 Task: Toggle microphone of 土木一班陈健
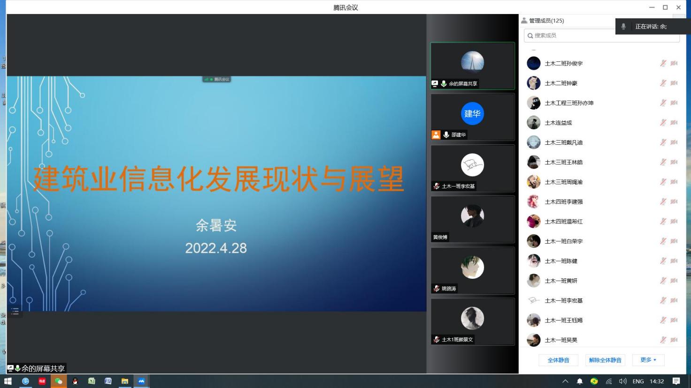click(663, 261)
